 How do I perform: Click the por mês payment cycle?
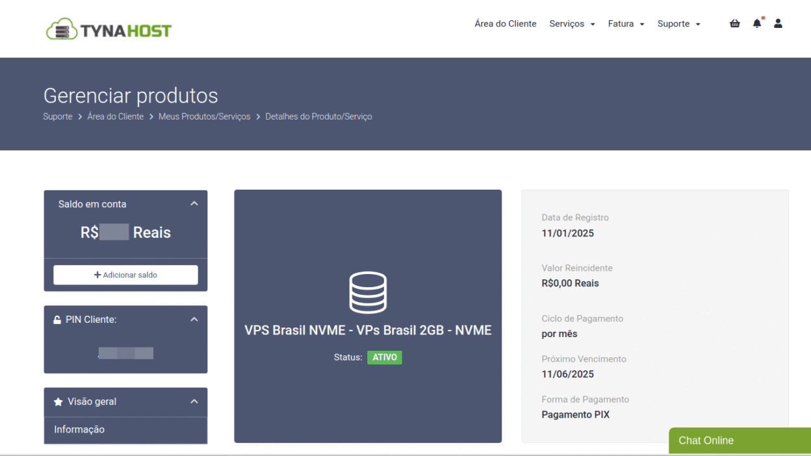click(x=560, y=334)
